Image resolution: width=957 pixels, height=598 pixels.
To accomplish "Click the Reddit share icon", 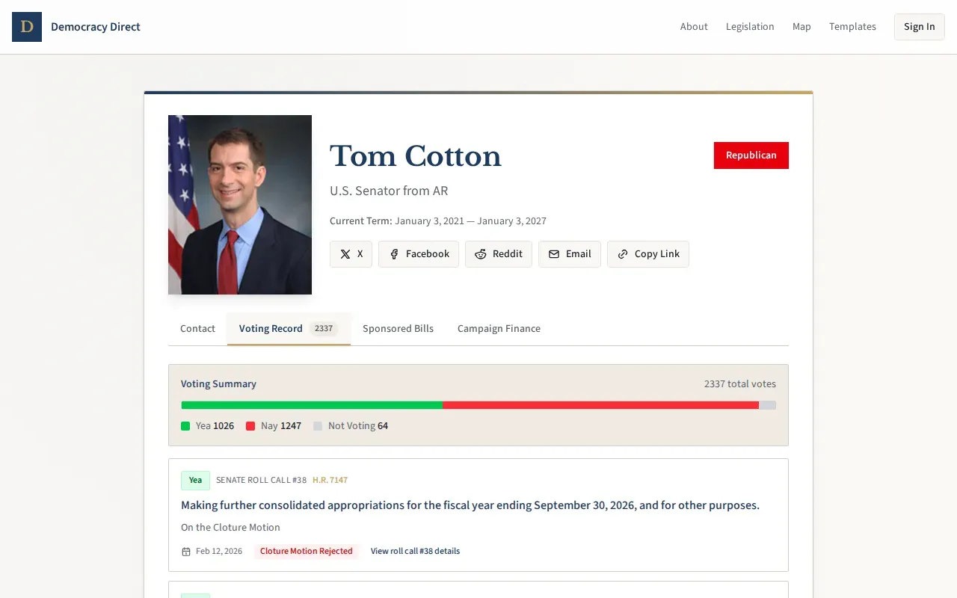I will pos(480,254).
